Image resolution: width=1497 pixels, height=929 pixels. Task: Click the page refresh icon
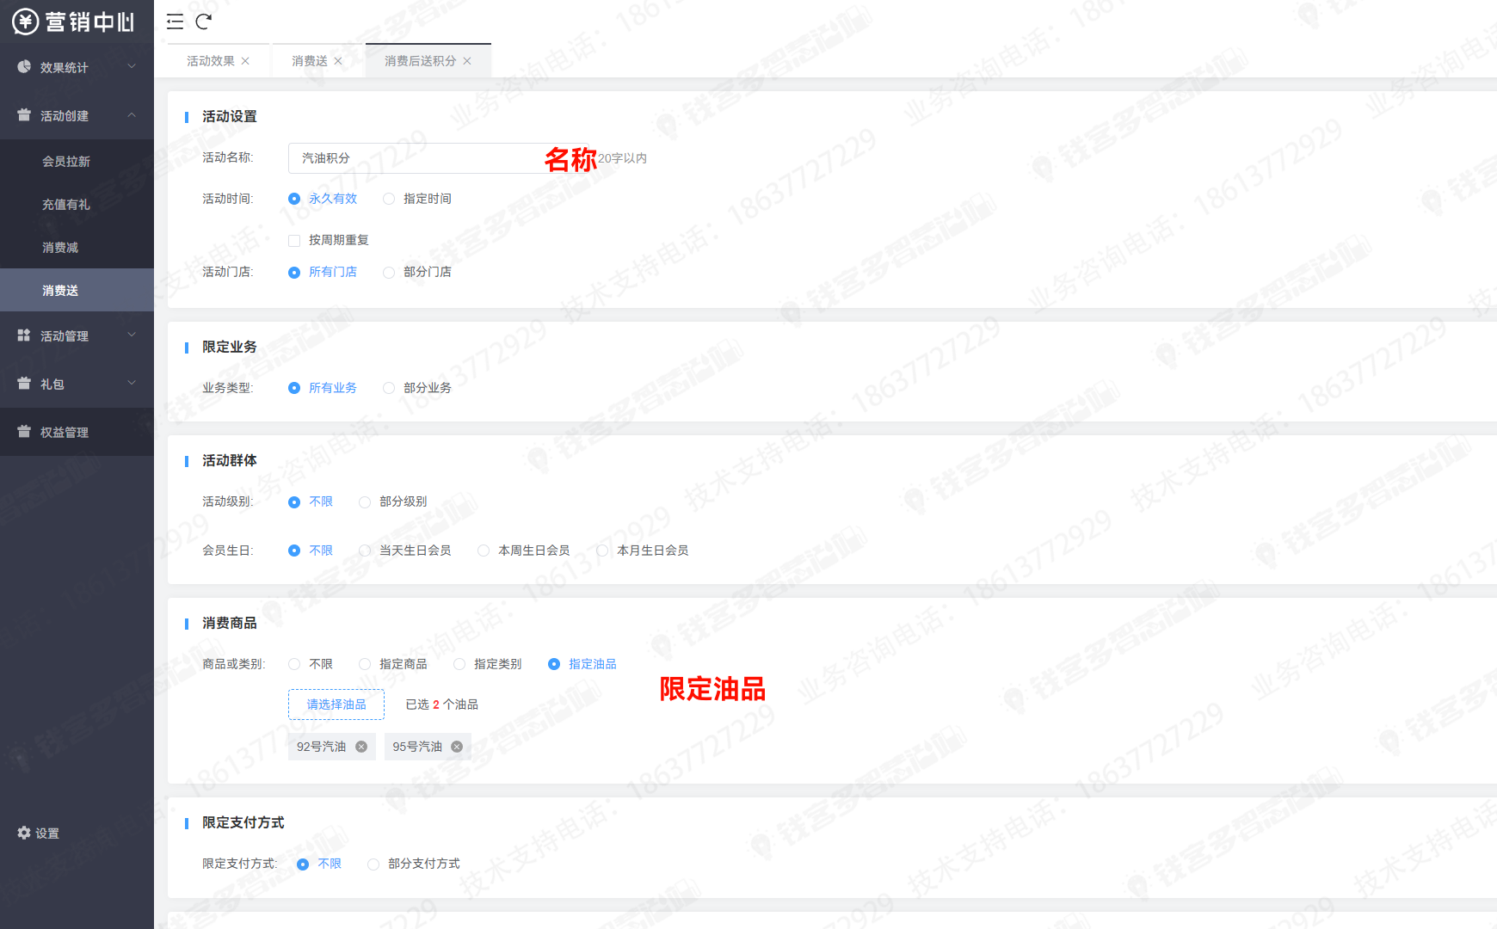click(203, 22)
